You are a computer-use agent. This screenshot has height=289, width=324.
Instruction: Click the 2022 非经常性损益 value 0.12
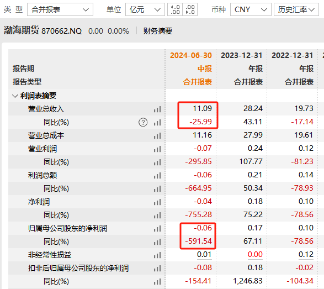coord(306,255)
